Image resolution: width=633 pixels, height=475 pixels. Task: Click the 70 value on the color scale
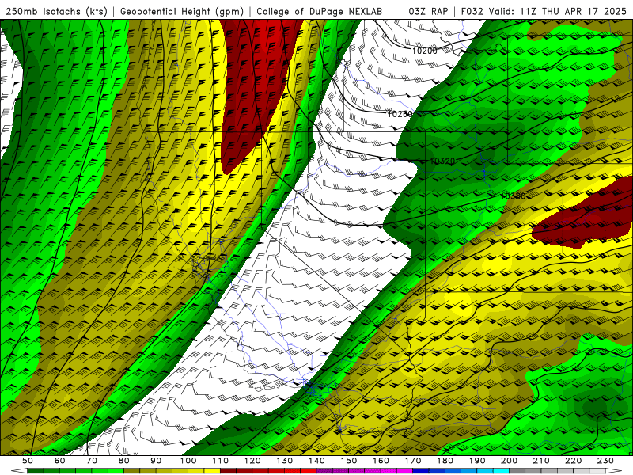[92, 461]
